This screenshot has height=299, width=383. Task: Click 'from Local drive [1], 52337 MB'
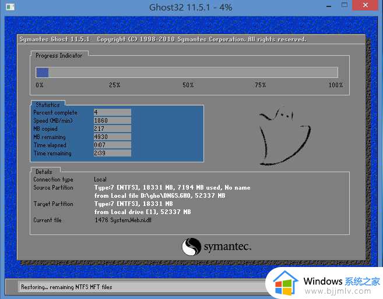pyautogui.click(x=143, y=212)
